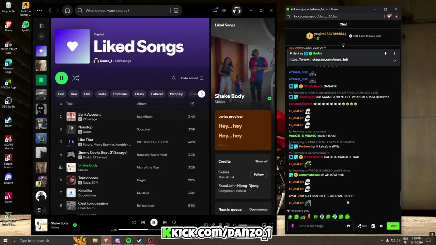This screenshot has width=436, height=245.
Task: Open pinned message three-dot options in Kick chat
Action: pyautogui.click(x=394, y=53)
